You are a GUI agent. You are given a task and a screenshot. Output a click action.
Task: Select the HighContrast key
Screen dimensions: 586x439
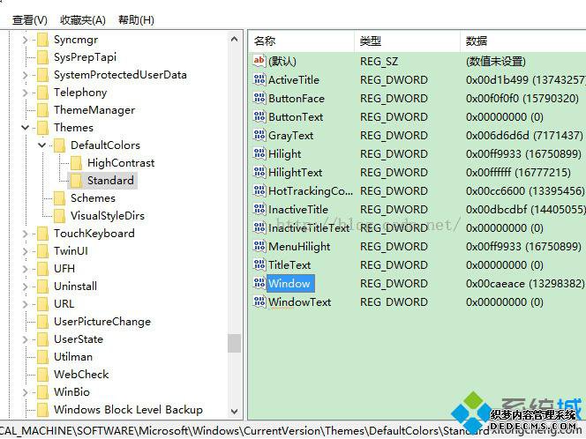click(x=121, y=163)
